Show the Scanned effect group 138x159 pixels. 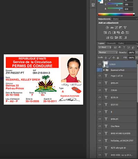tap(100, 70)
